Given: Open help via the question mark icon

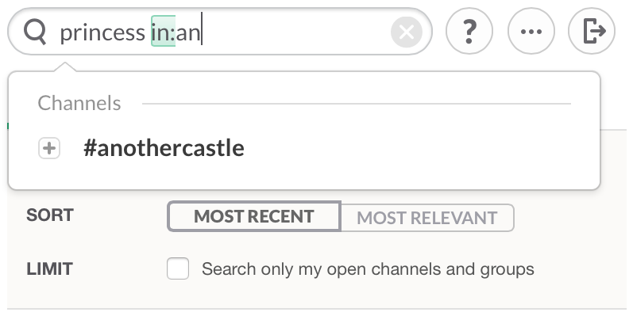Looking at the screenshot, I should (469, 31).
